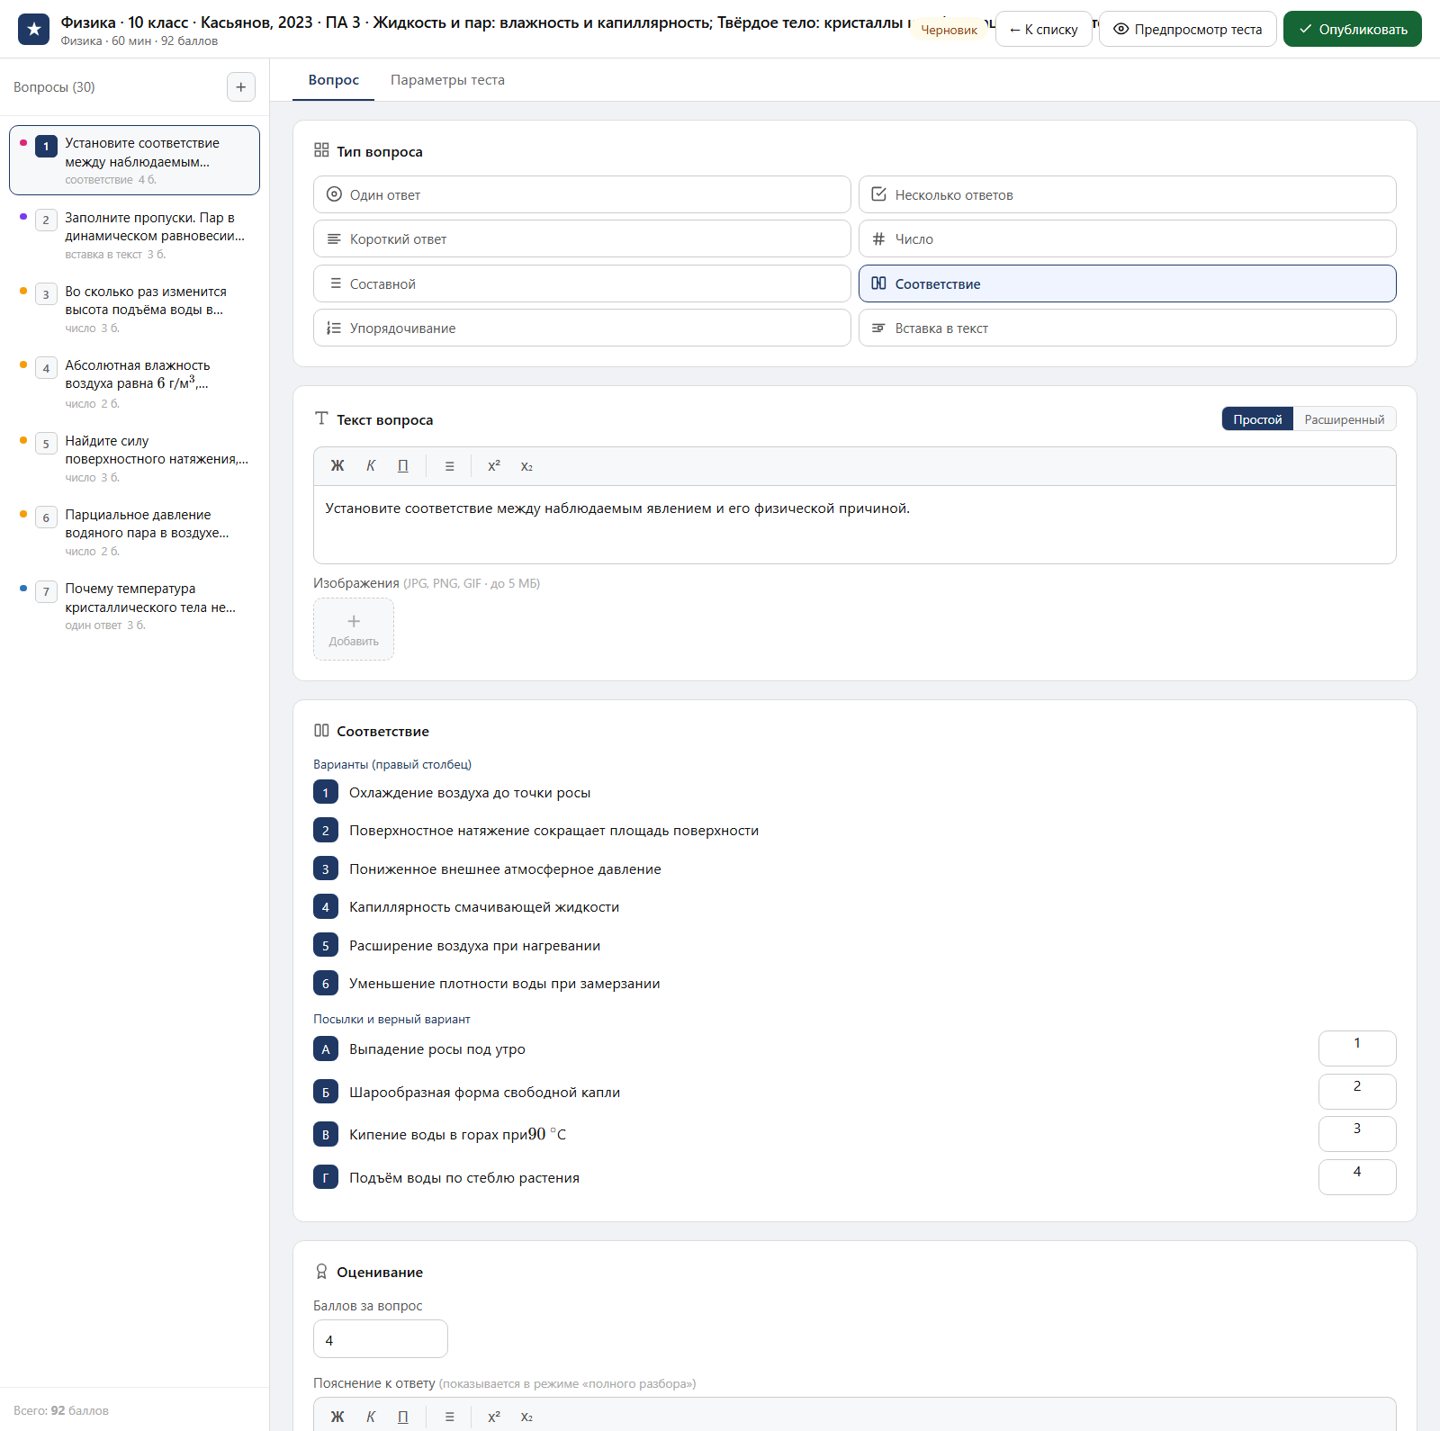This screenshot has height=1431, width=1440.
Task: Apply superscript in answer explanation toolbar
Action: pyautogui.click(x=494, y=1417)
